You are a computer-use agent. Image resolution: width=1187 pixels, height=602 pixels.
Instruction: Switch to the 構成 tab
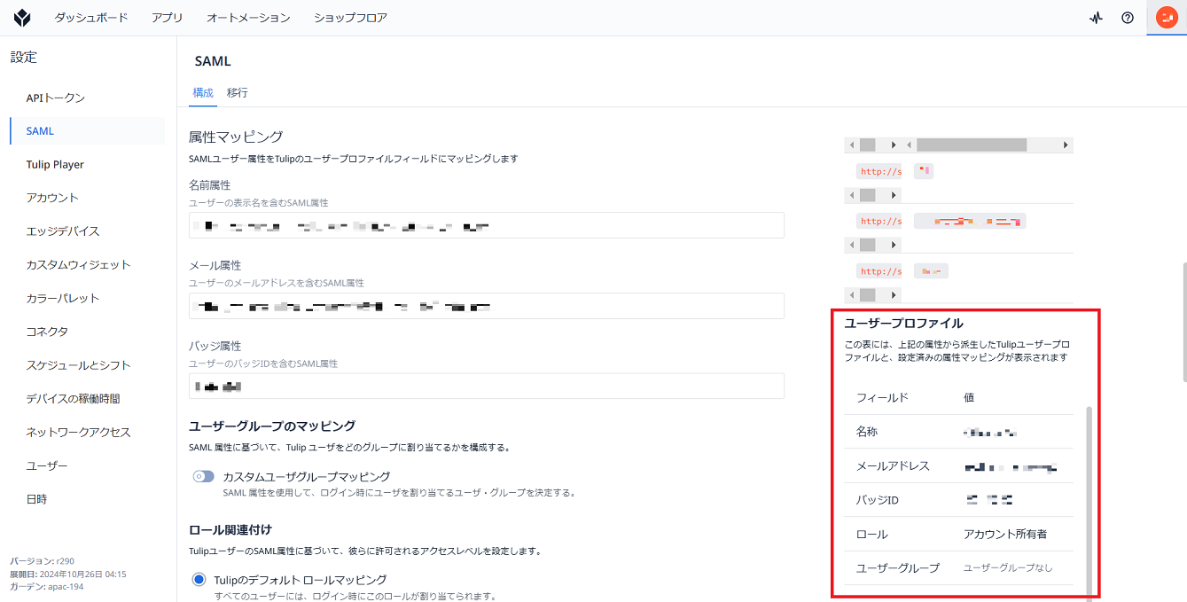coord(203,92)
